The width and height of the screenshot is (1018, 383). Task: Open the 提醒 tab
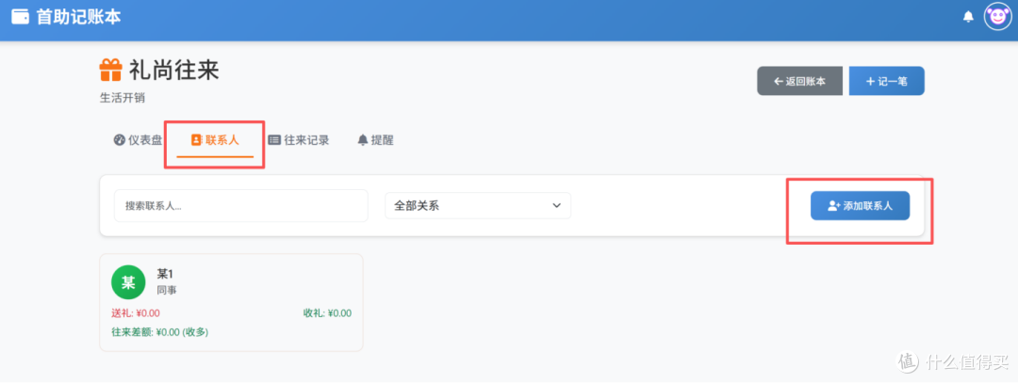tap(376, 140)
